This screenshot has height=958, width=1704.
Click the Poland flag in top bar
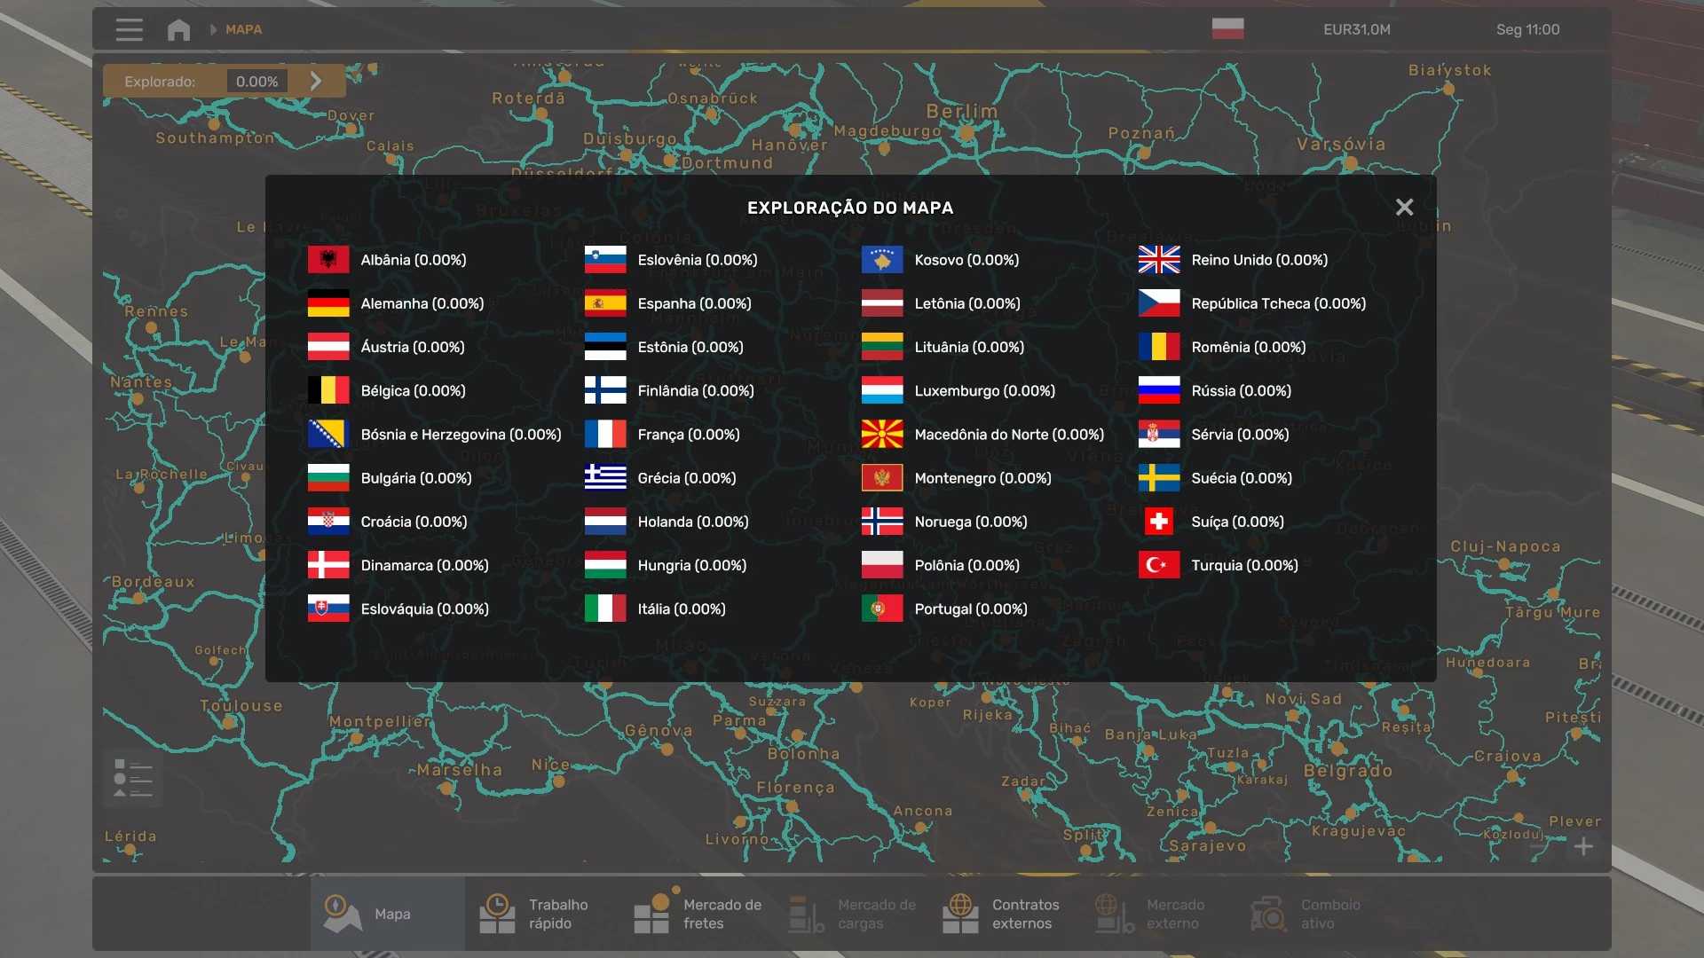coord(1227,29)
